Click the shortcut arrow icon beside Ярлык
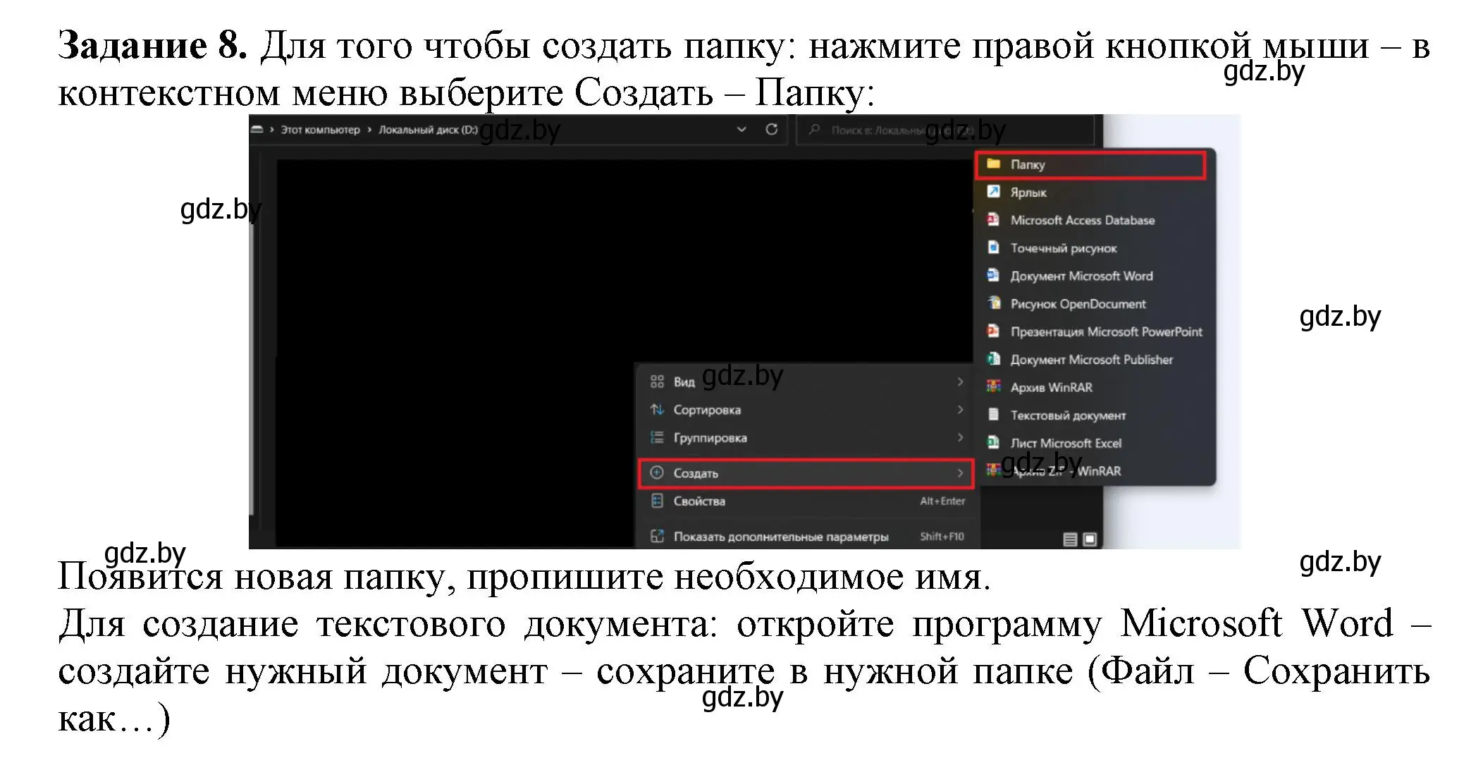The height and width of the screenshot is (758, 1483). (994, 192)
